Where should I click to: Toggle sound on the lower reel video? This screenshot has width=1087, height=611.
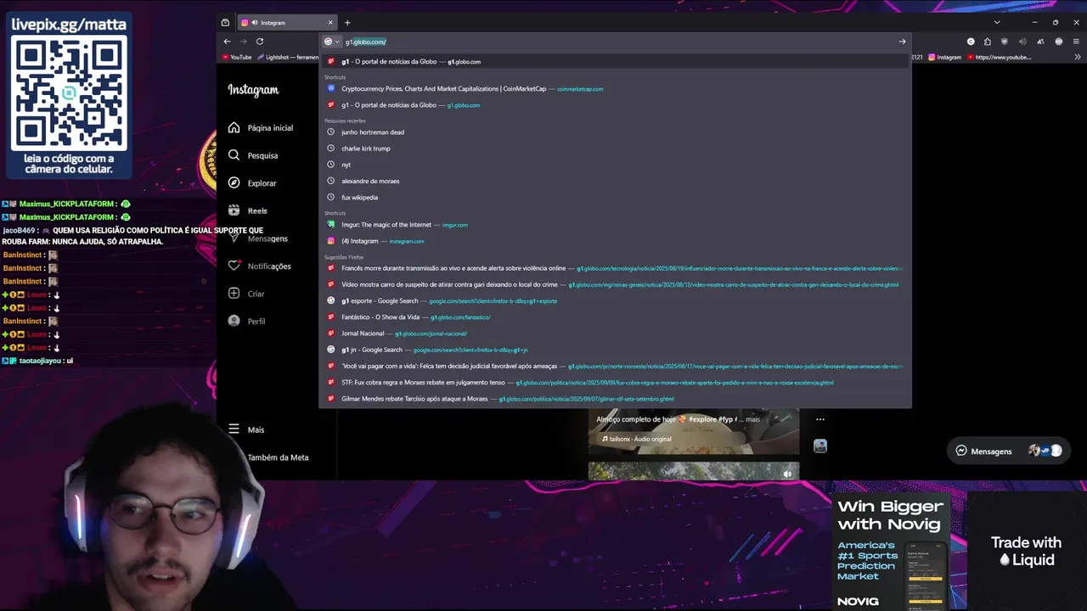[787, 474]
